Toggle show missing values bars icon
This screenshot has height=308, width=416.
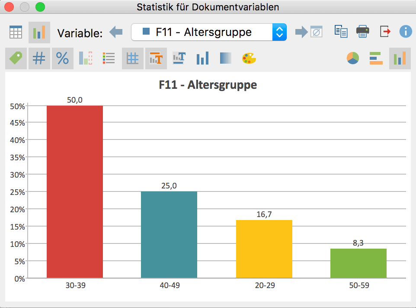pyautogui.click(x=86, y=58)
